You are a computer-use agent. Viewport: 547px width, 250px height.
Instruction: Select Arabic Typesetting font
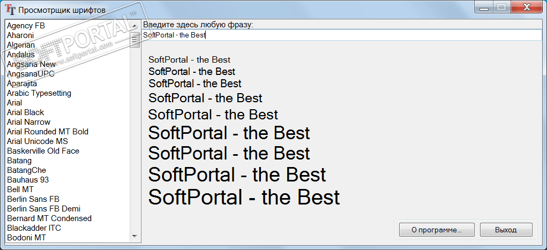tap(39, 93)
